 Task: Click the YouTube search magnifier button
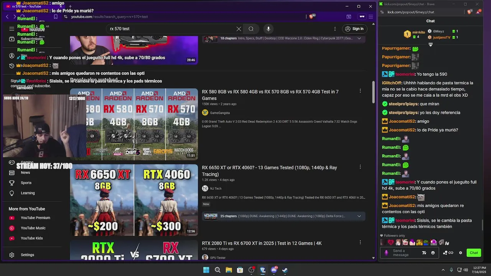[251, 29]
